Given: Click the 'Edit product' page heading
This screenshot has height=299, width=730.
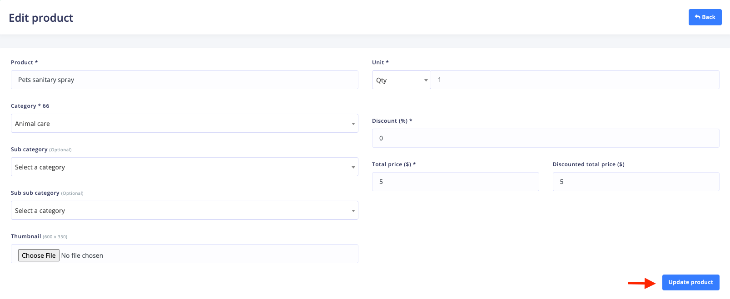Looking at the screenshot, I should pos(41,18).
